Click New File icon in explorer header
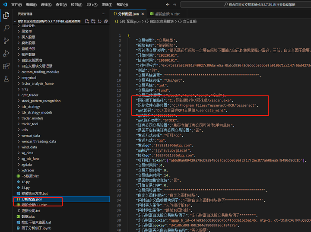311x232 pixels. tap(87, 21)
